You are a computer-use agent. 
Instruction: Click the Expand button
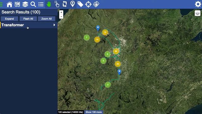tap(9, 19)
